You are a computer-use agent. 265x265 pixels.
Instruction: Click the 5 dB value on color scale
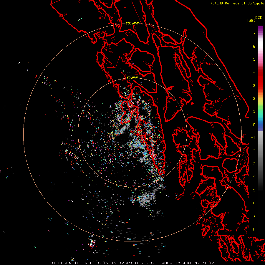tap(254, 59)
